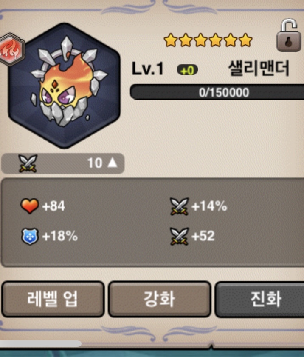Tap the swords icon beside +52
This screenshot has height=357, width=304.
(179, 236)
